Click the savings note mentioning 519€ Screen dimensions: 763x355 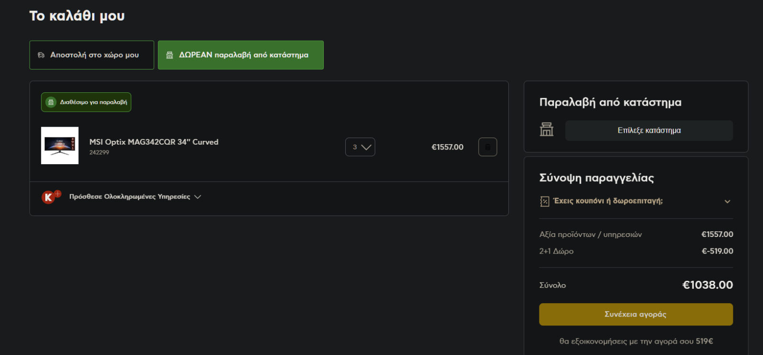[x=636, y=341]
